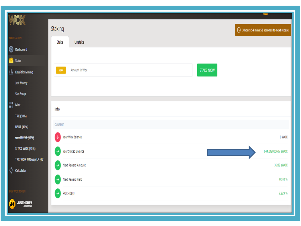The width and height of the screenshot is (301, 226).
Task: Click the Next Reward Yield label
Action: click(72, 179)
